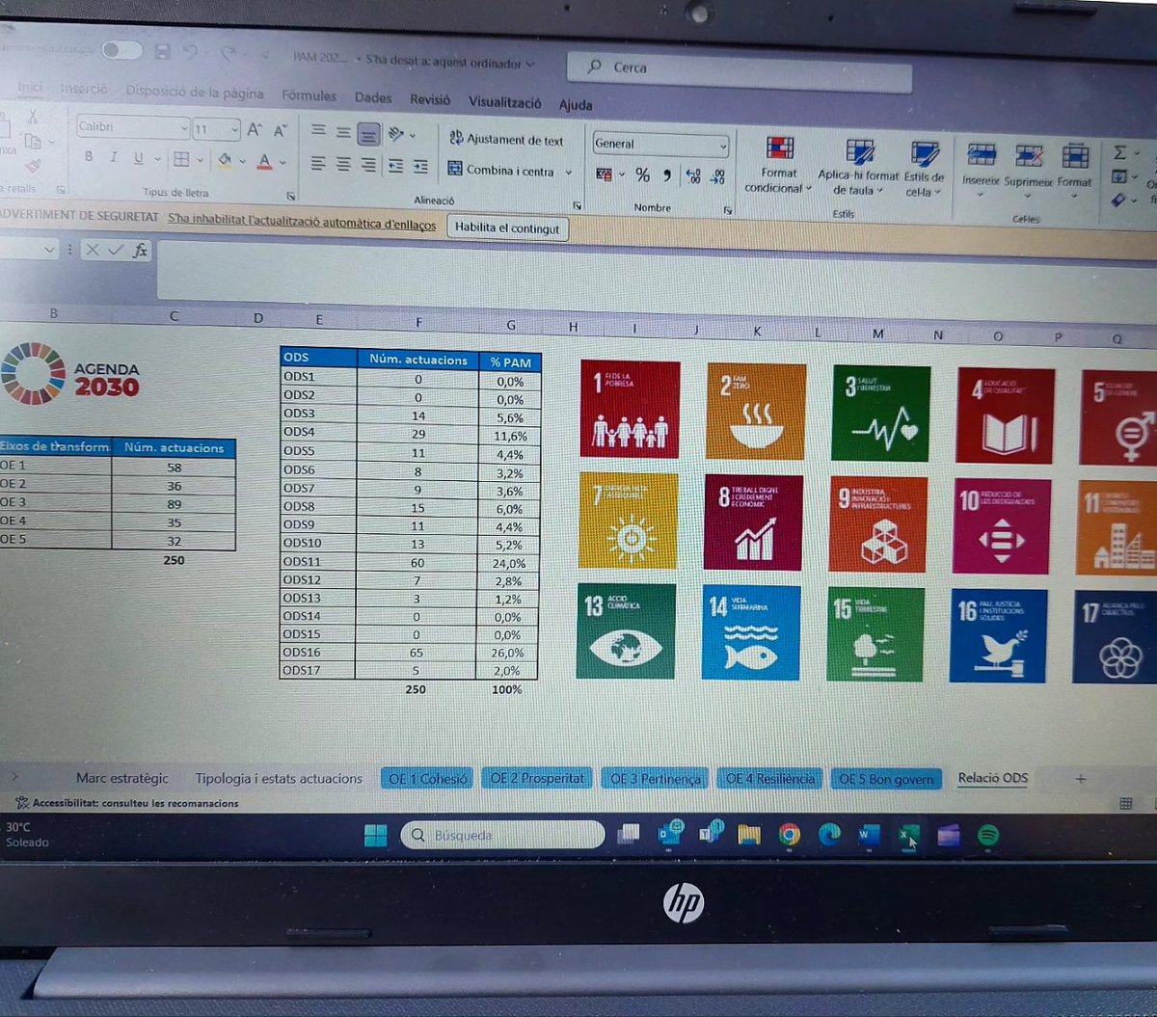
Task: Increase font size with larger A
Action: coord(255,129)
